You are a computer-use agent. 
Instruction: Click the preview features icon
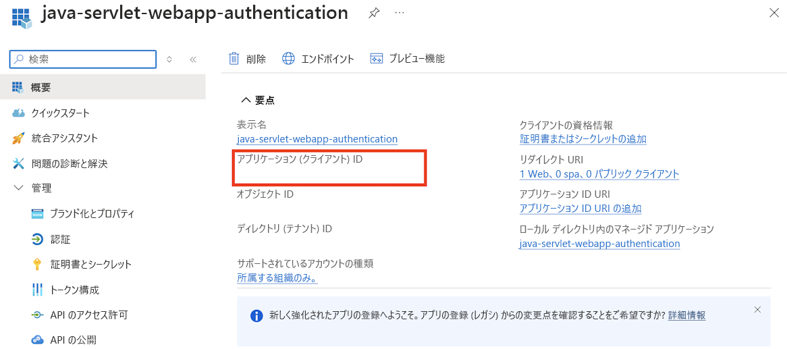point(377,59)
